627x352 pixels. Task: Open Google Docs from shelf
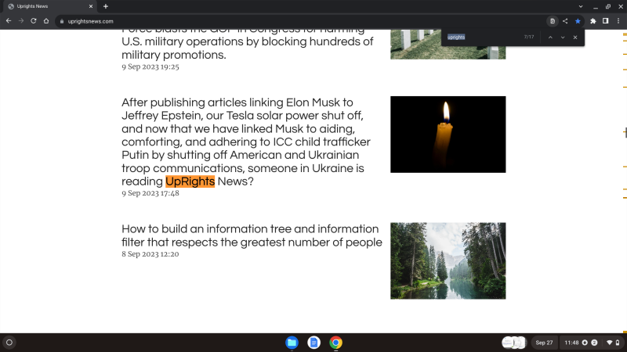coord(314,343)
